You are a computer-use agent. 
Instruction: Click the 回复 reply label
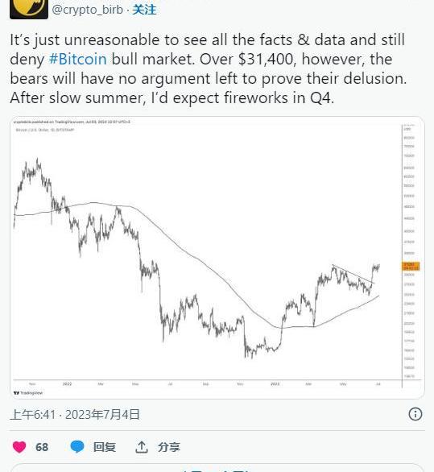point(105,447)
